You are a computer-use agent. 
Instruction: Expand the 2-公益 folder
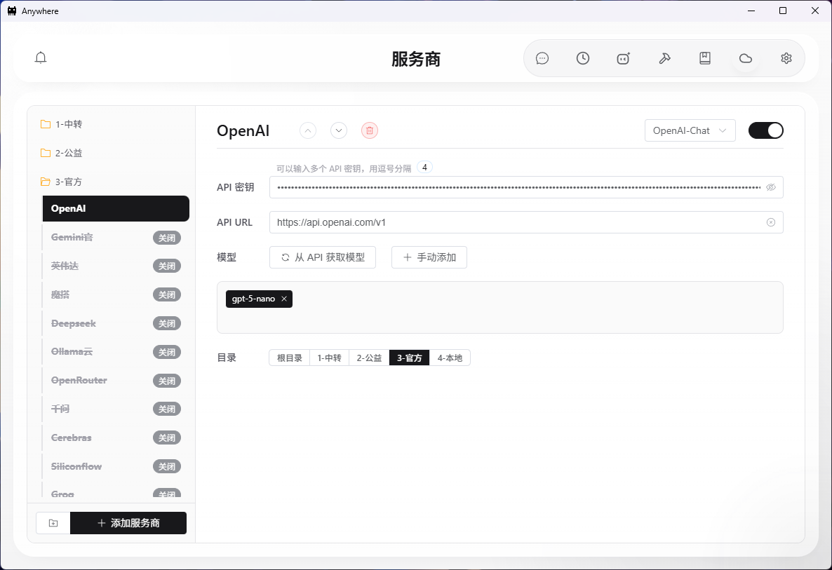pos(61,153)
